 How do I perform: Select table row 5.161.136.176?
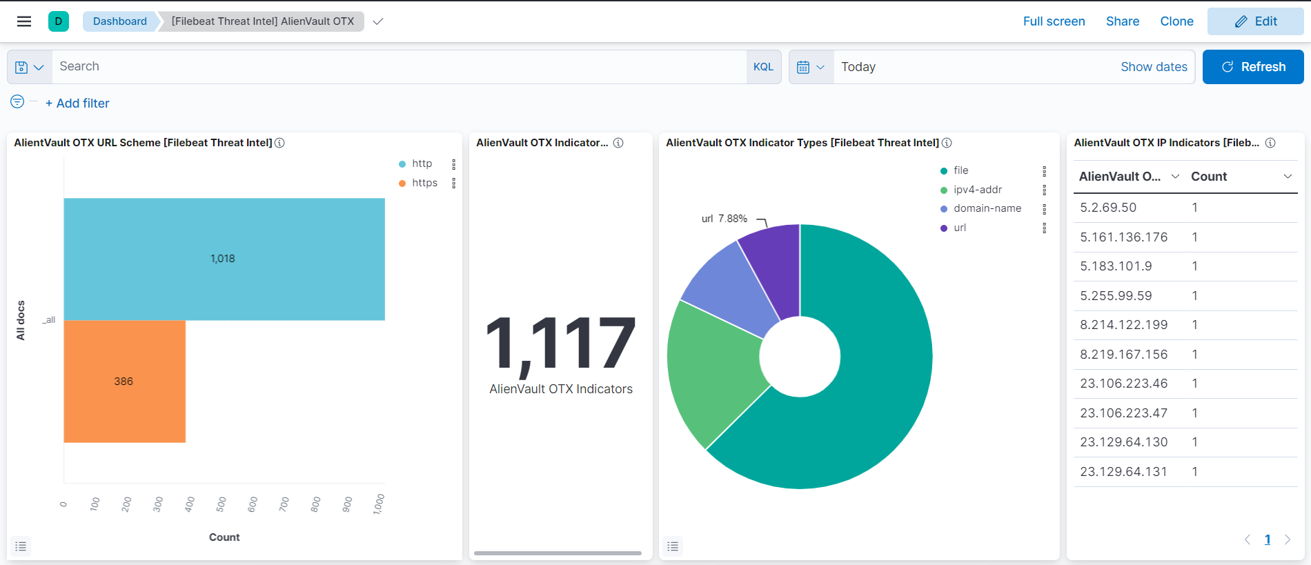(x=1185, y=237)
